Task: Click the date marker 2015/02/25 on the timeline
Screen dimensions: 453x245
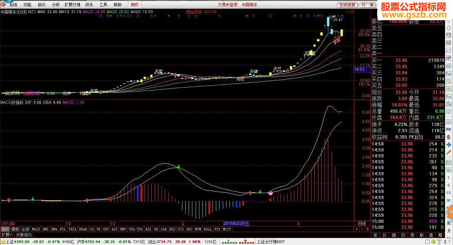Action: pyautogui.click(x=236, y=224)
